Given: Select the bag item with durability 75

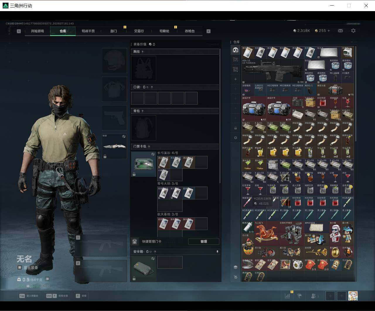Looking at the screenshot, I should tap(335, 90).
